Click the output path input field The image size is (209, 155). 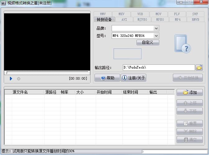pos(159,68)
